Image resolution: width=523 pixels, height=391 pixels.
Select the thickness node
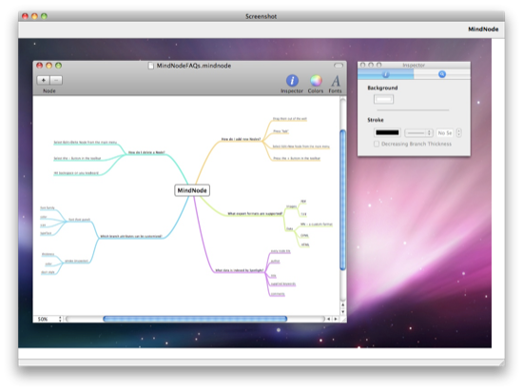[48, 254]
